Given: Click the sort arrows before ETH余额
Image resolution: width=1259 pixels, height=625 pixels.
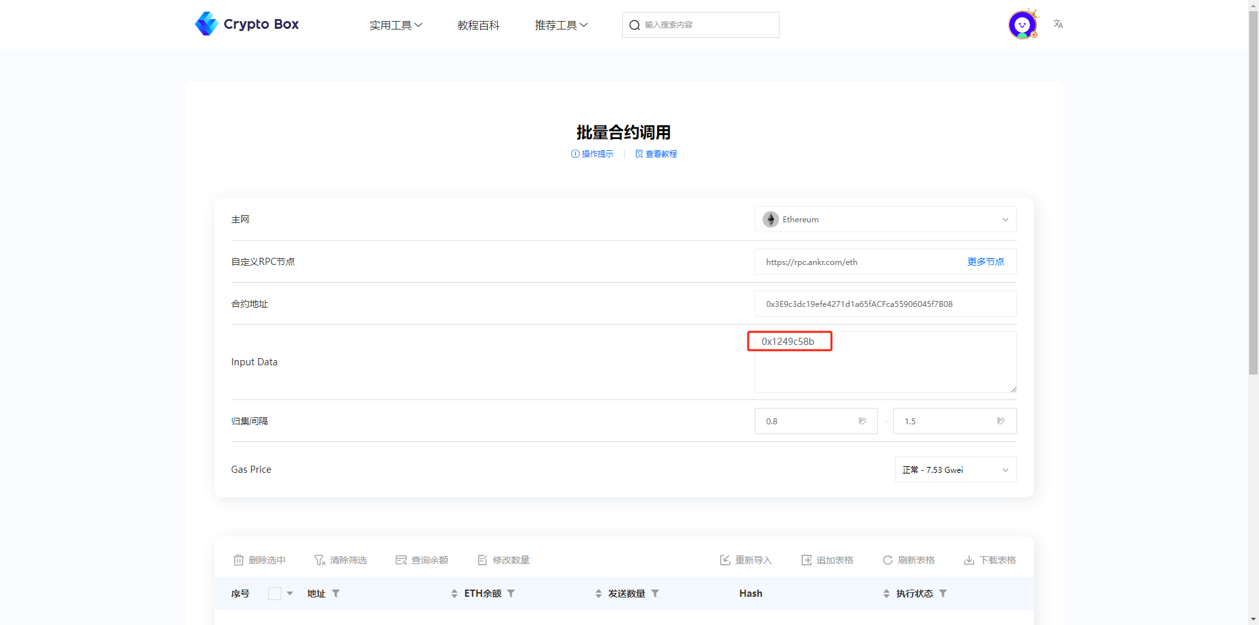Looking at the screenshot, I should [454, 594].
